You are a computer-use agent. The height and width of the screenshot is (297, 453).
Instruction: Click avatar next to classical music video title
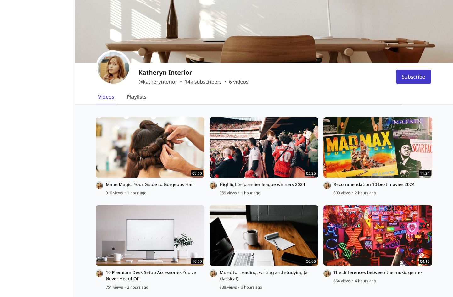point(213,273)
